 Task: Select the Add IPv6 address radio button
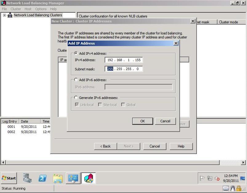[76, 80]
